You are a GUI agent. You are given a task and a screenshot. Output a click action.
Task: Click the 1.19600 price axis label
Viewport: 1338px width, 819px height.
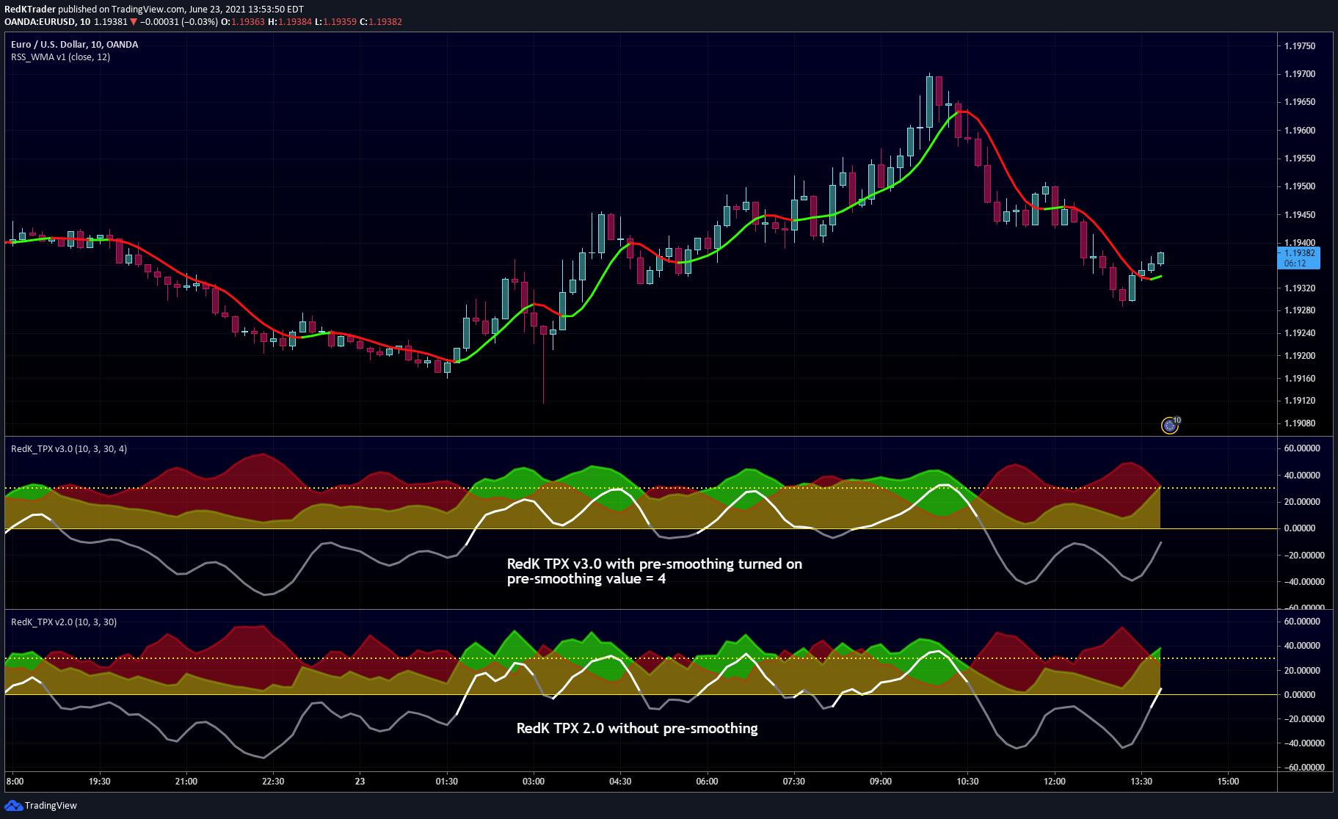tap(1300, 131)
